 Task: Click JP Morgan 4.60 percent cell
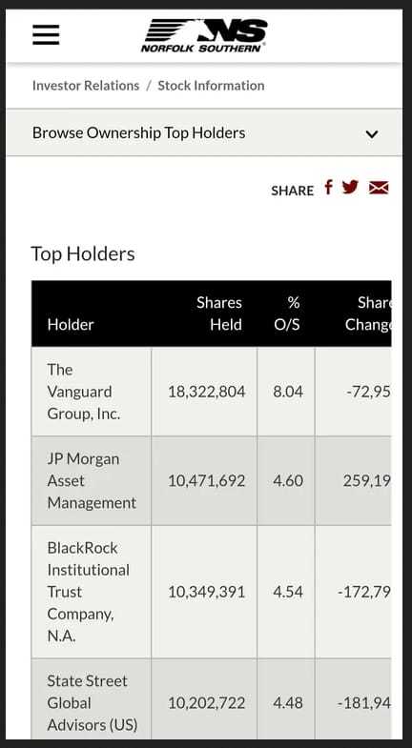tap(288, 481)
